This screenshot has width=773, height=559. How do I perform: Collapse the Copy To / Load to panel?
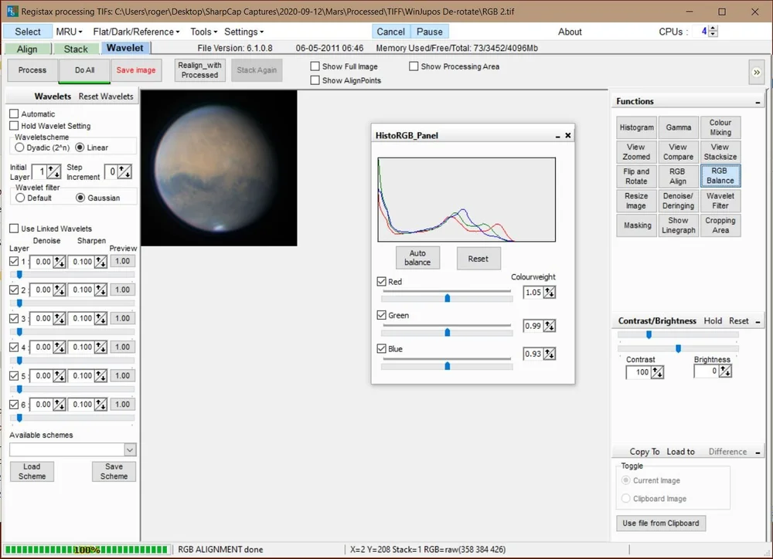click(x=758, y=452)
